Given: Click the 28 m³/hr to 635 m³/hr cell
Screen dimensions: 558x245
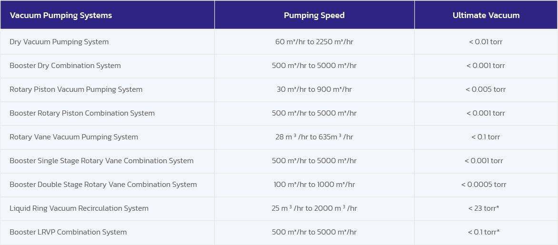Looking at the screenshot, I should tap(314, 137).
